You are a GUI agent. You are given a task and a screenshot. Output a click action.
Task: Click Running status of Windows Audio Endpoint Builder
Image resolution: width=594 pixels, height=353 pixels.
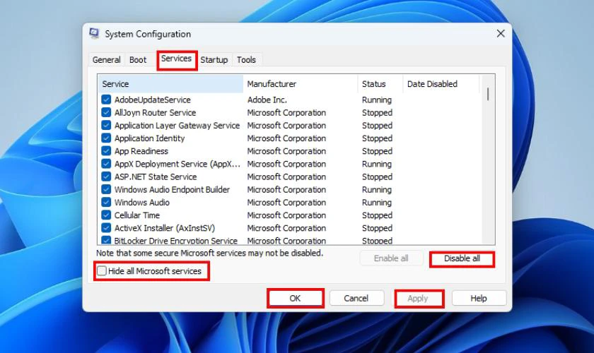pos(376,190)
